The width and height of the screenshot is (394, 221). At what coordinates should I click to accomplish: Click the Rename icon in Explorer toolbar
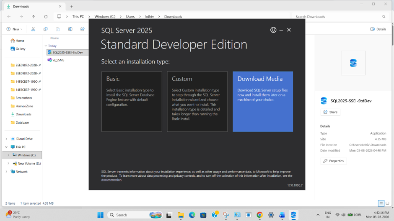[70, 29]
